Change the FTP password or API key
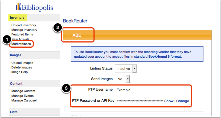This screenshot has height=118, width=221. point(183,101)
